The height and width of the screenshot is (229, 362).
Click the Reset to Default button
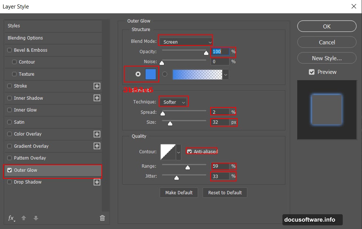[225, 192]
